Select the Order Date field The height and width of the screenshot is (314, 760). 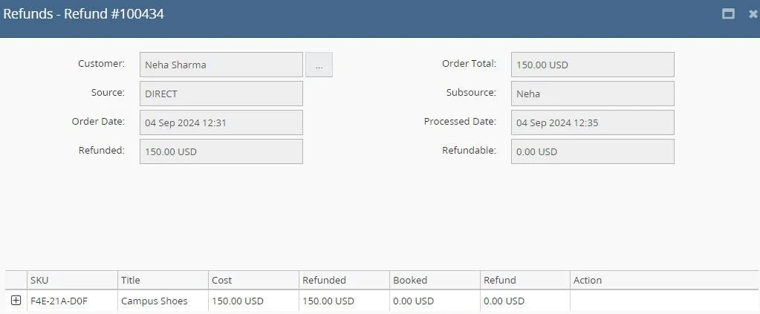(221, 122)
